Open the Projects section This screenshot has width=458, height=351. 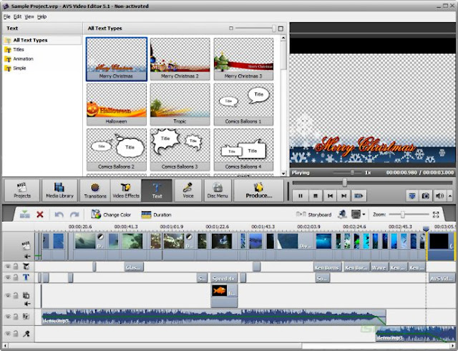coord(22,190)
